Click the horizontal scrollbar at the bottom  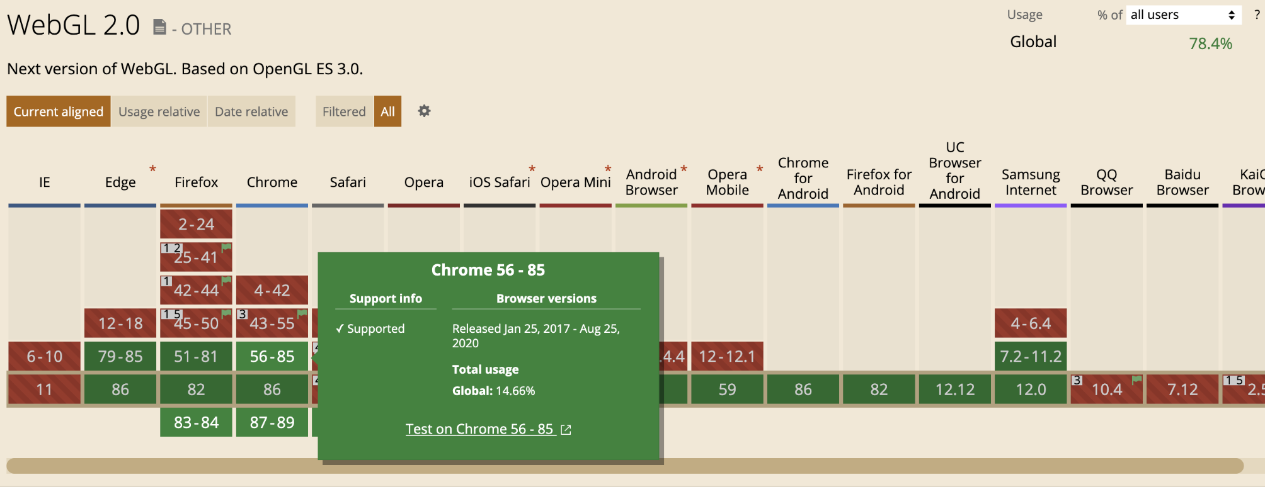click(624, 466)
